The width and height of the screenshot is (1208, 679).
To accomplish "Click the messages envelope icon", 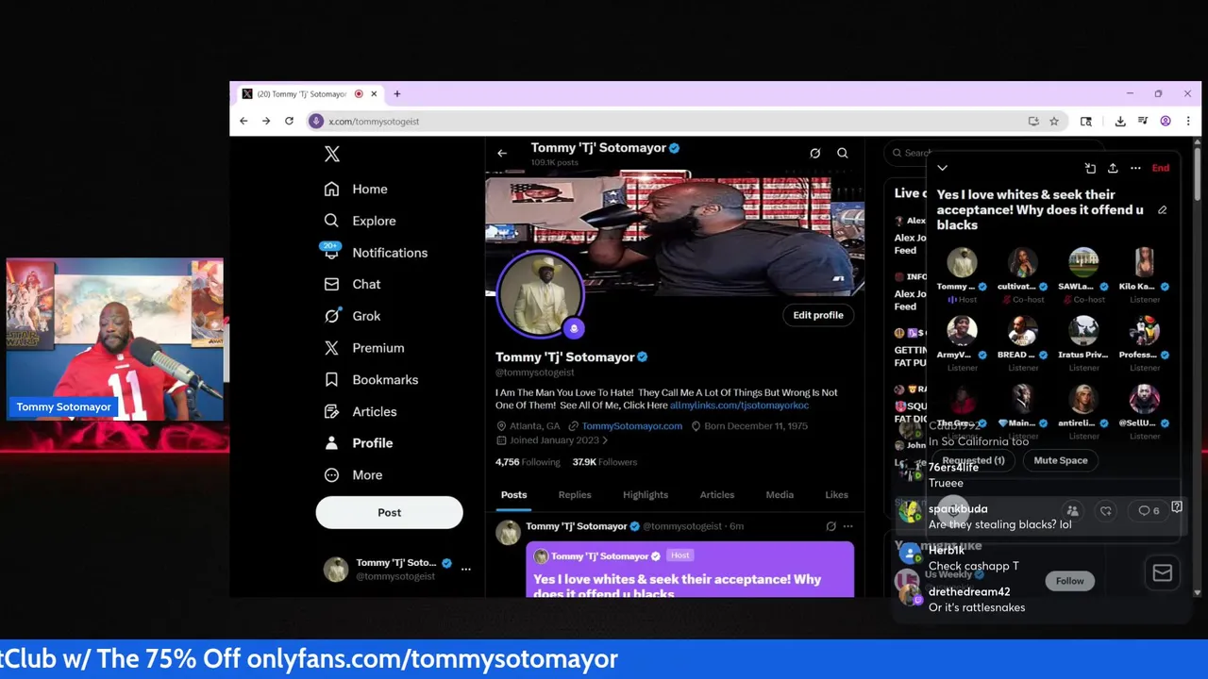I will point(1163,573).
